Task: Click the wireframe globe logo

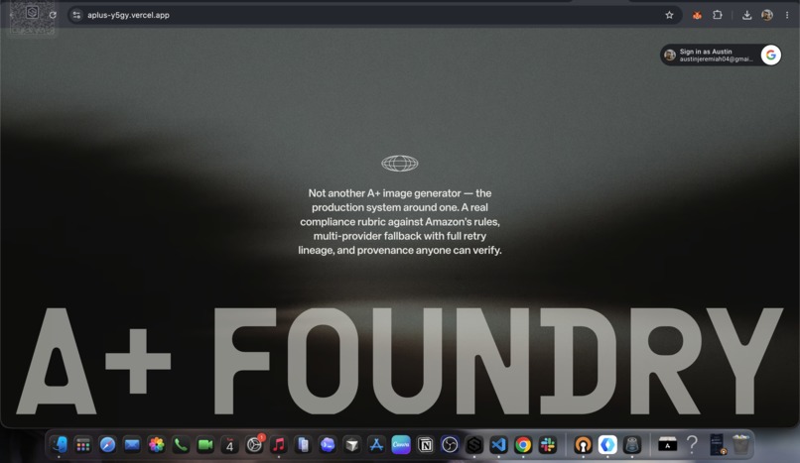Action: click(x=399, y=164)
